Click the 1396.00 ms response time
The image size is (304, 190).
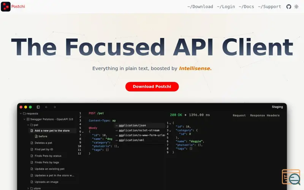point(199,115)
